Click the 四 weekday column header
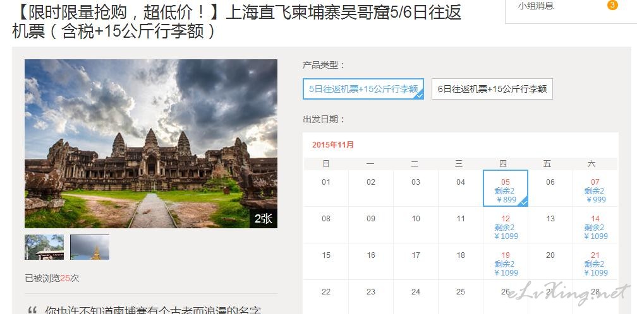 [x=503, y=164]
